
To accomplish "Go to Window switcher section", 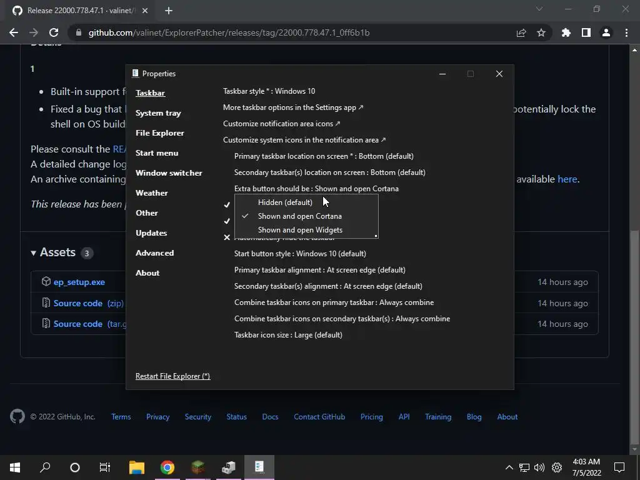I will point(169,173).
